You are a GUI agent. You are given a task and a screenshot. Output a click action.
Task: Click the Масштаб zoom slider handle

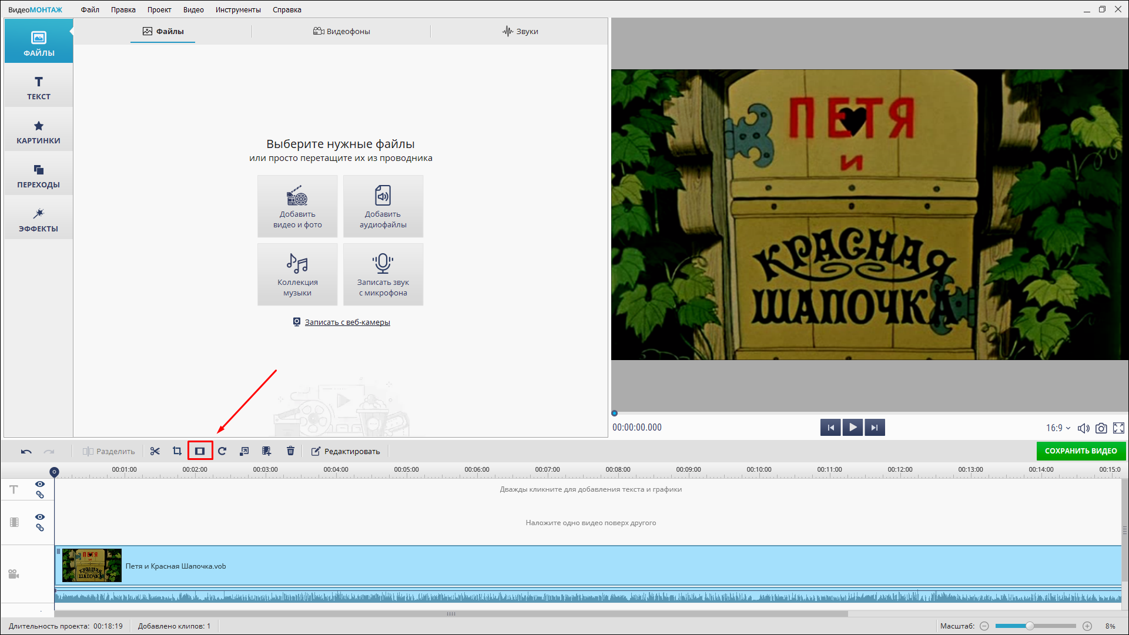(1030, 626)
